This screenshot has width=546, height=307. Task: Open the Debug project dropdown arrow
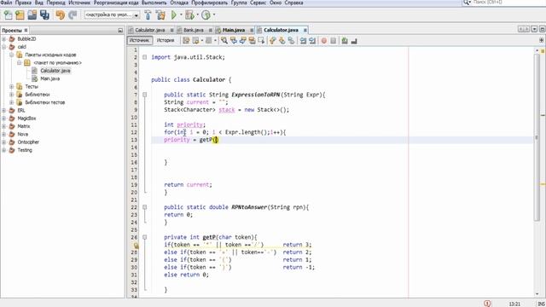[x=197, y=15]
